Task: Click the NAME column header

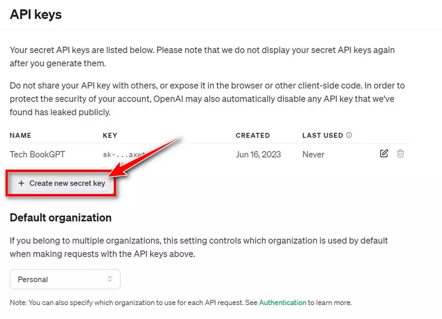Action: click(x=20, y=135)
